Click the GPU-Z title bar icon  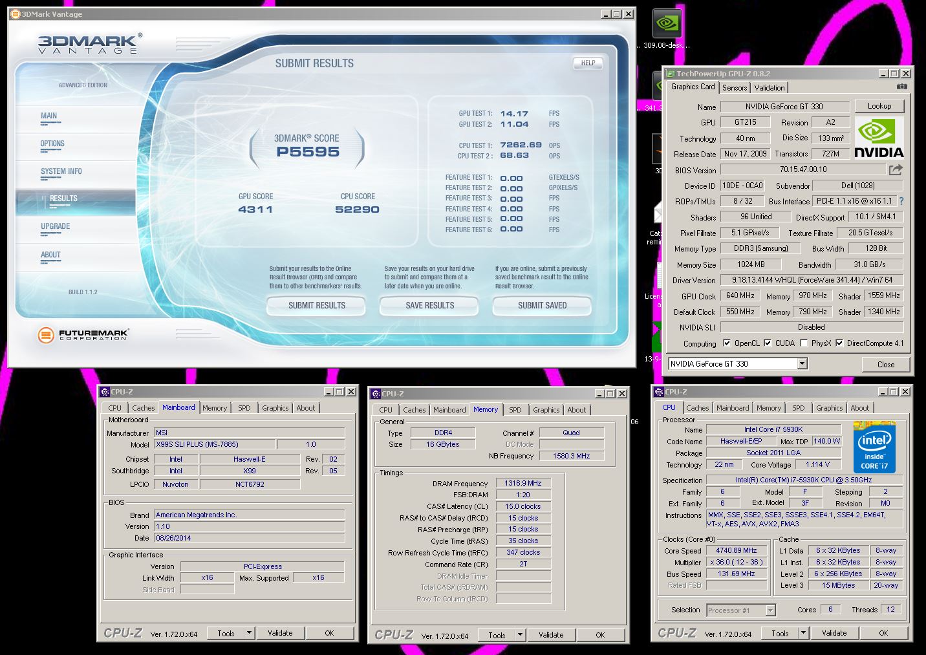pyautogui.click(x=671, y=74)
